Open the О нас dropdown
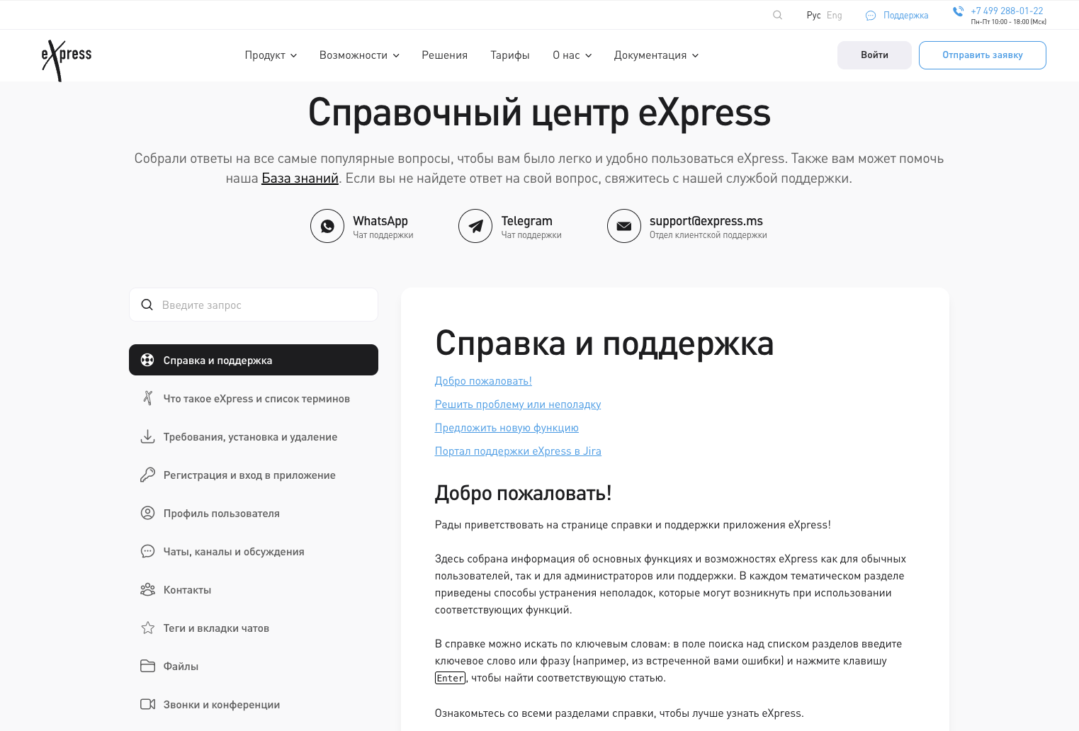 572,55
